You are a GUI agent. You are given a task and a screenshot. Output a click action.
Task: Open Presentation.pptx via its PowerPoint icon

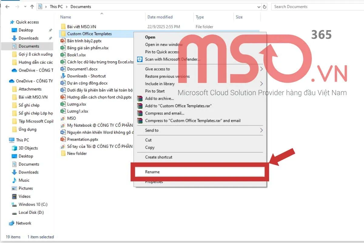[63, 139]
